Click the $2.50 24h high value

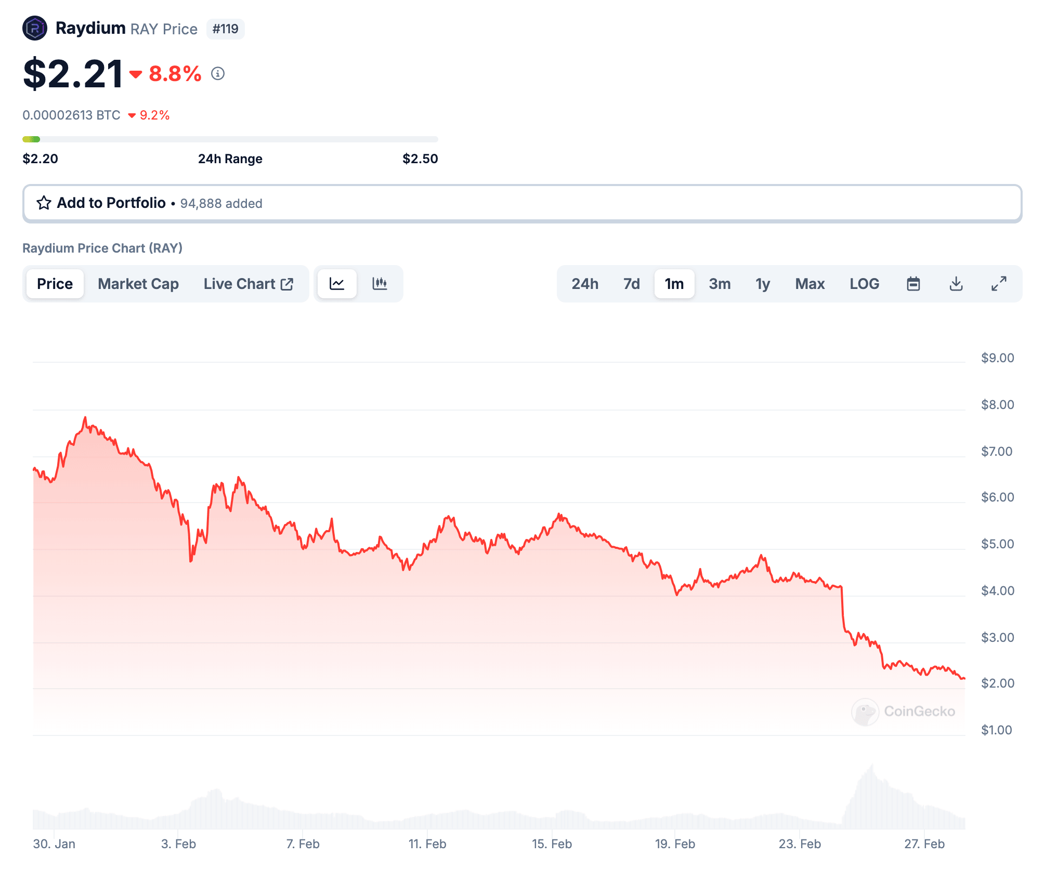pyautogui.click(x=420, y=159)
